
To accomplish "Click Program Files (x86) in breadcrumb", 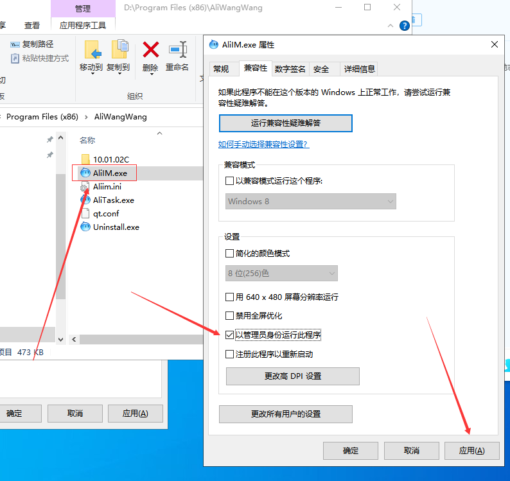I will (42, 117).
